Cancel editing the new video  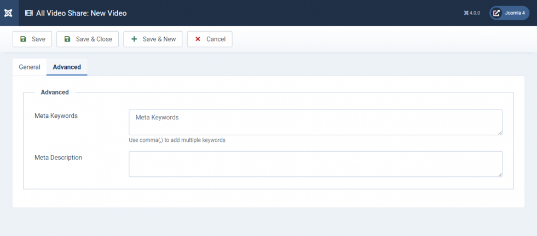[210, 39]
